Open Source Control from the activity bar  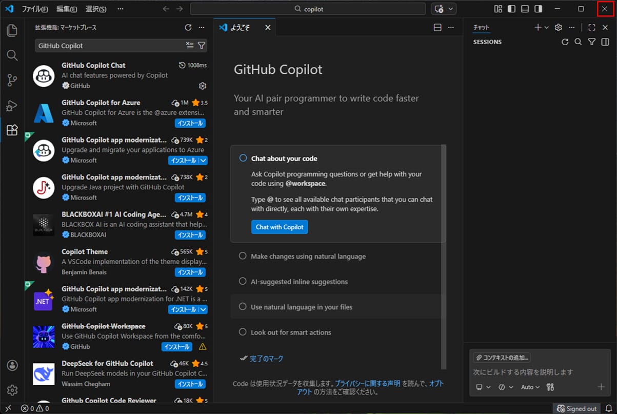12,80
